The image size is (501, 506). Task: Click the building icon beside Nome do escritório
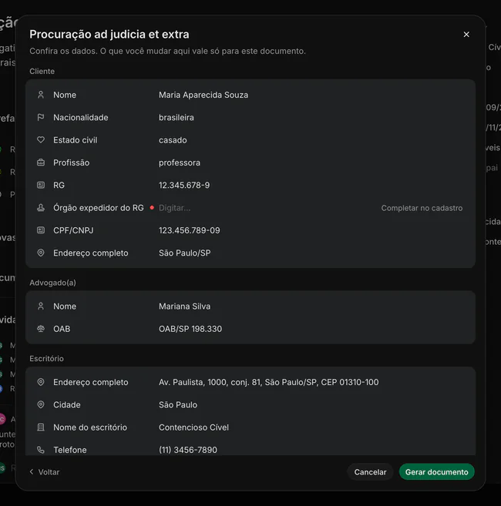[41, 427]
